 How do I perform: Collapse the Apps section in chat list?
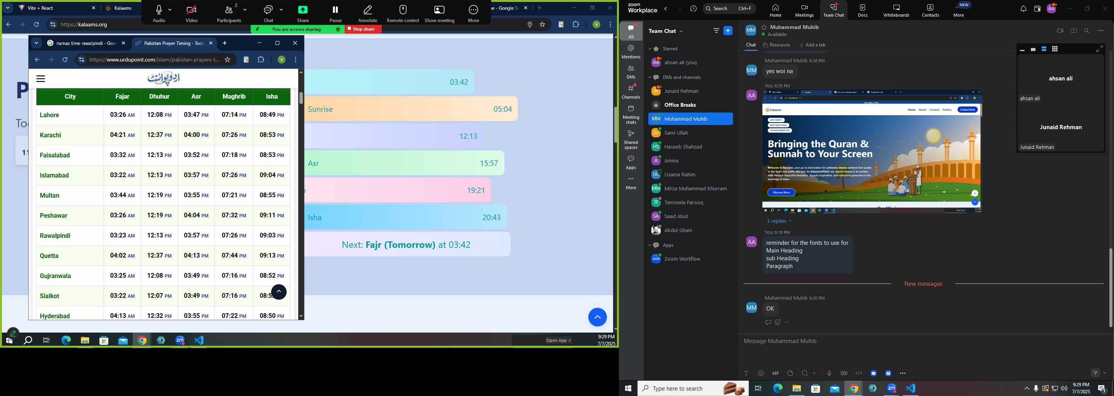pyautogui.click(x=649, y=245)
